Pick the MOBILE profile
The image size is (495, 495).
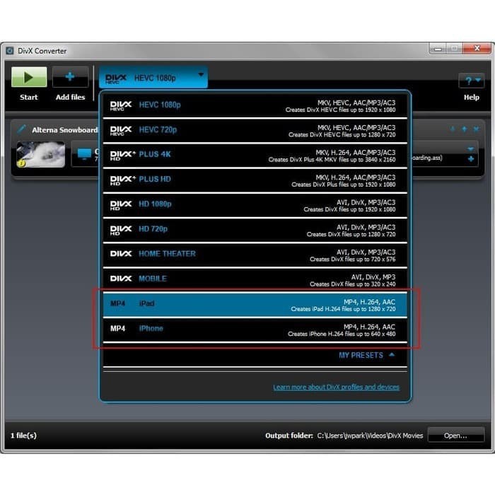click(255, 280)
